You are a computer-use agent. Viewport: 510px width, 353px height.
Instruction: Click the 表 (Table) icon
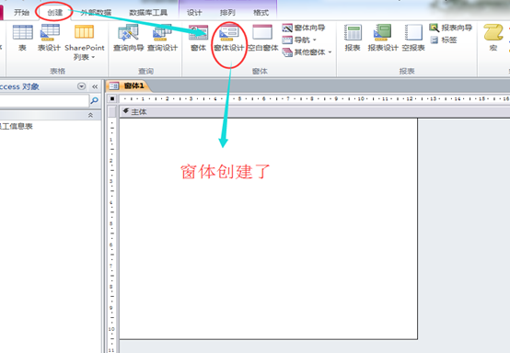pos(22,38)
